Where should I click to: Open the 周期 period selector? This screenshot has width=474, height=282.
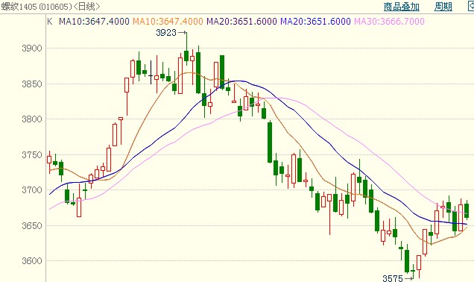[x=443, y=7]
